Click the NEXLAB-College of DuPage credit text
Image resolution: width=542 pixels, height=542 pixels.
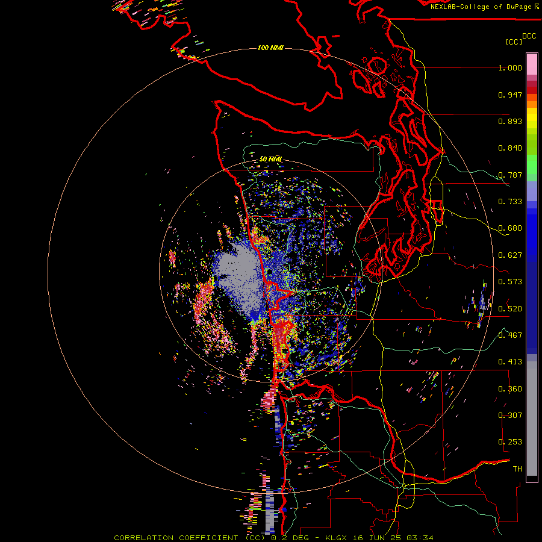tap(485, 7)
